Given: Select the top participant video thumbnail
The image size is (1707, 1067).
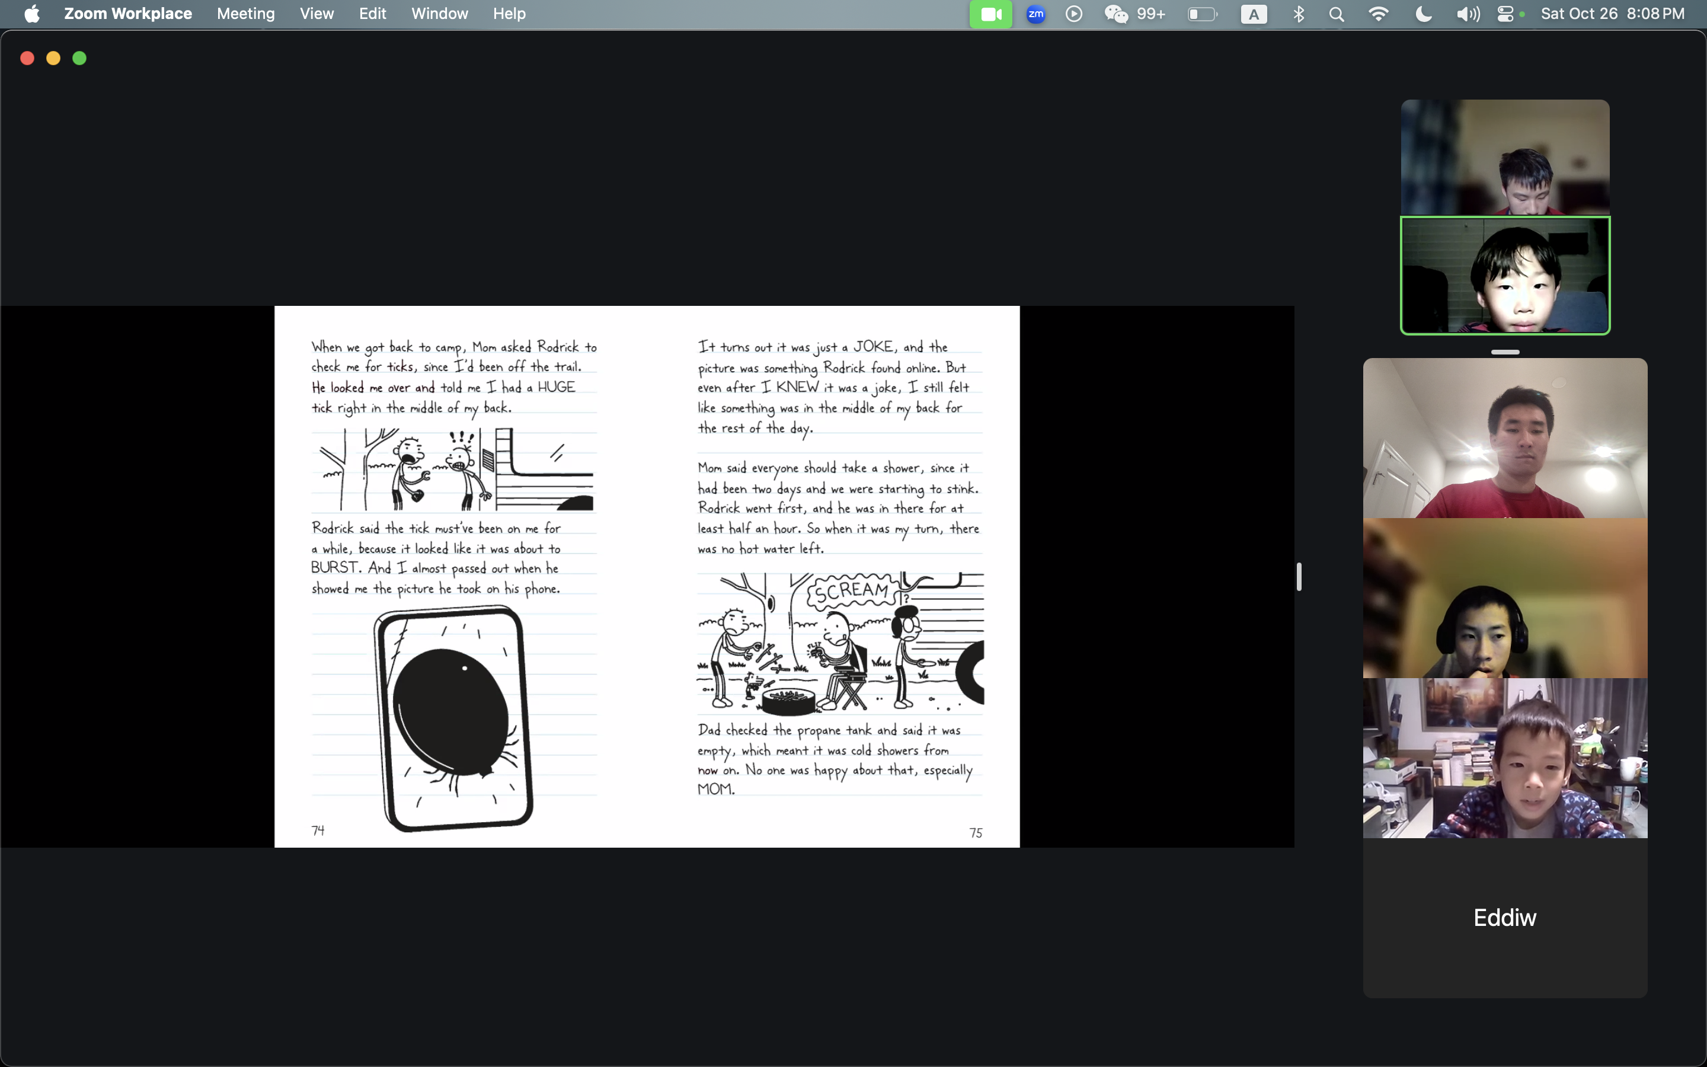Looking at the screenshot, I should [x=1504, y=156].
